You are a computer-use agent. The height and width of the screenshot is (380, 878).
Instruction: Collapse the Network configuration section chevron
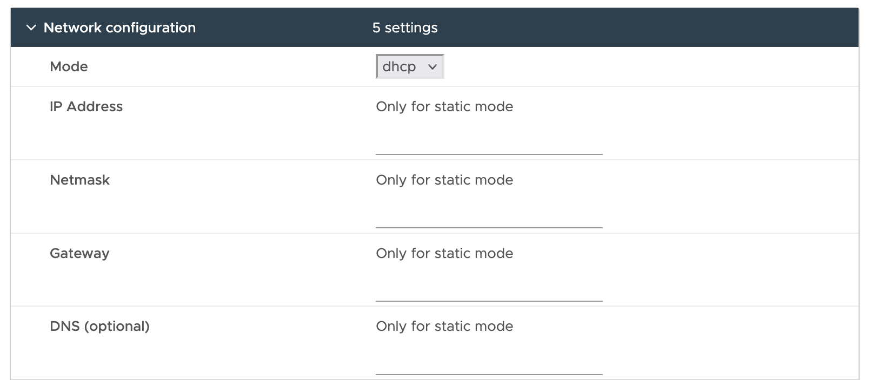[x=31, y=28]
